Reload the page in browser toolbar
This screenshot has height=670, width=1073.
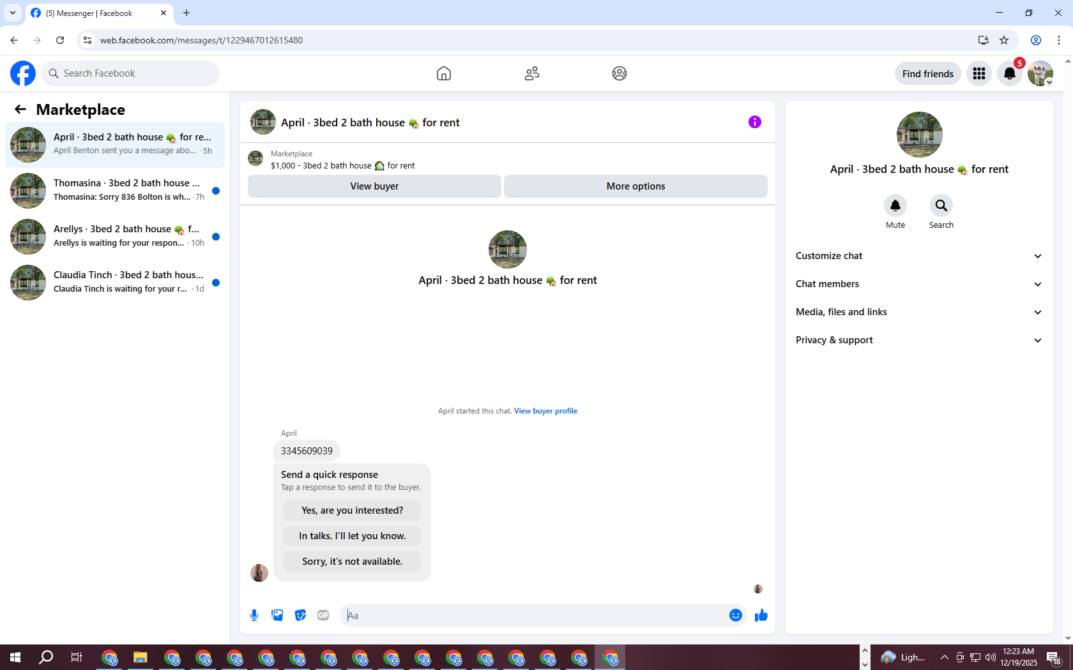click(60, 40)
